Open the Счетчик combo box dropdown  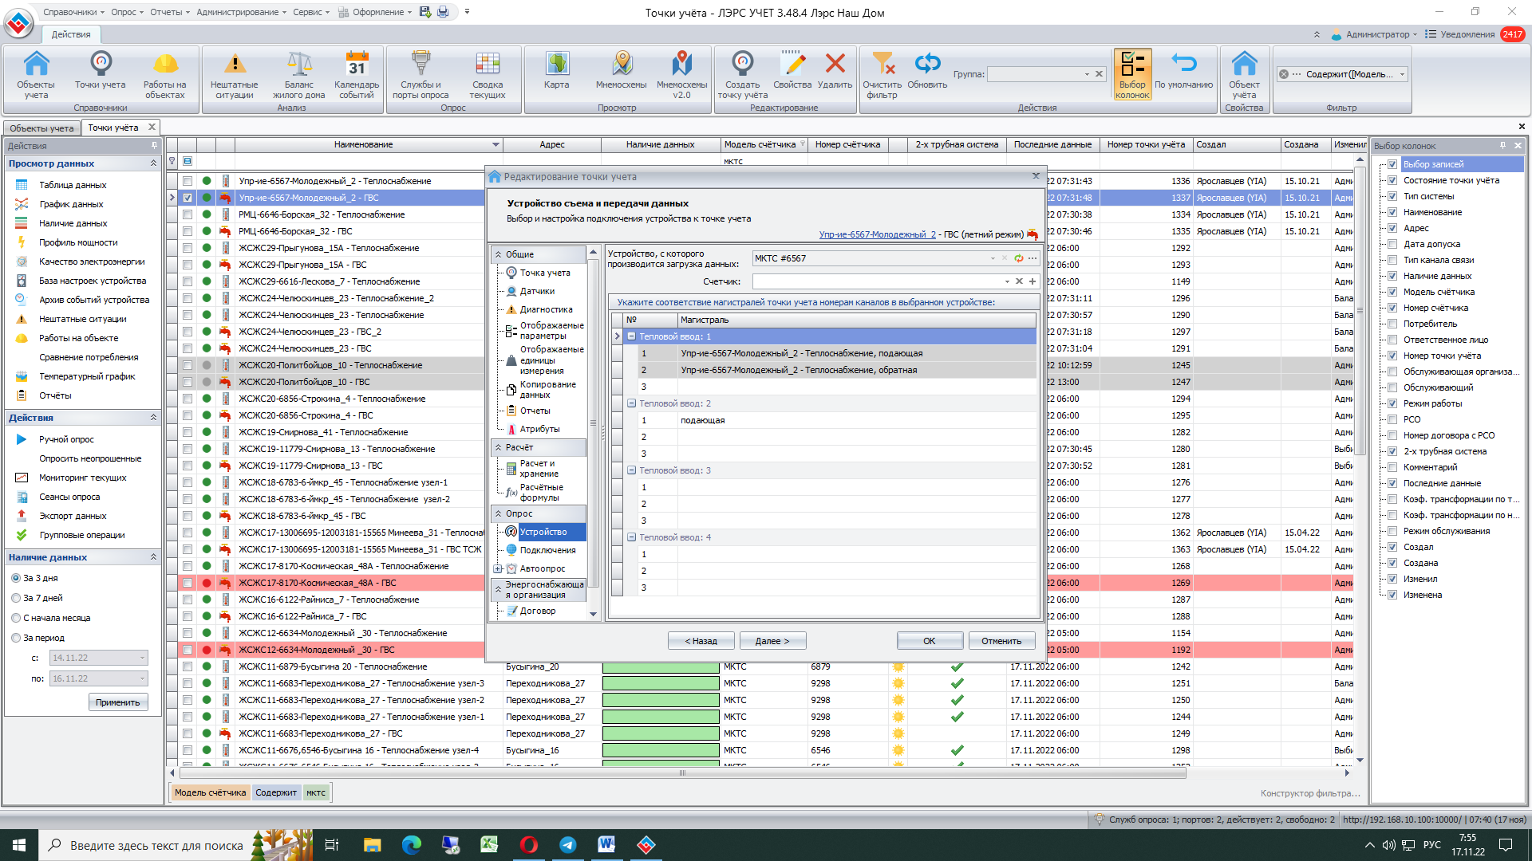pos(1007,281)
